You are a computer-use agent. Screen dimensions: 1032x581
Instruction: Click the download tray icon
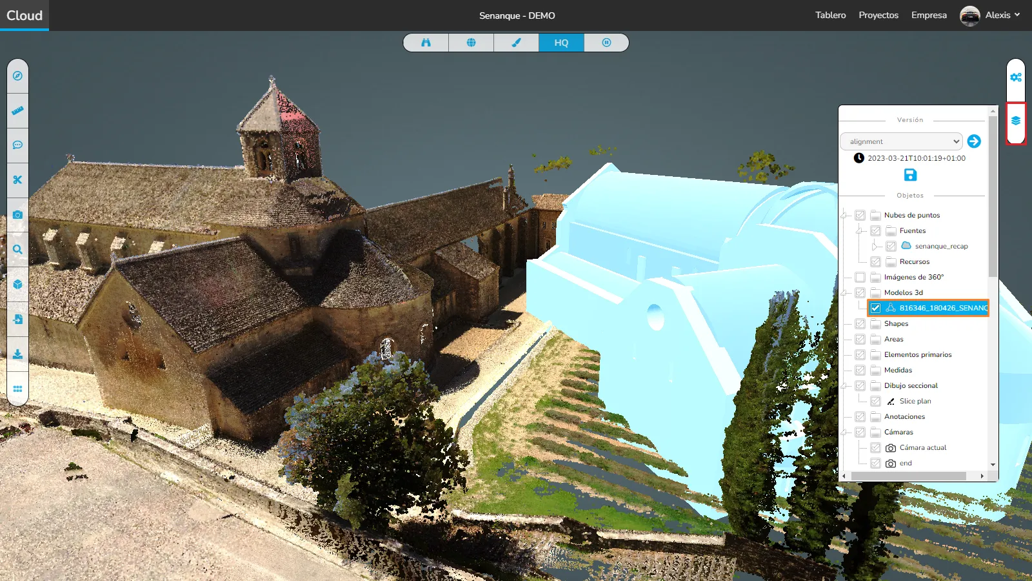(x=17, y=354)
